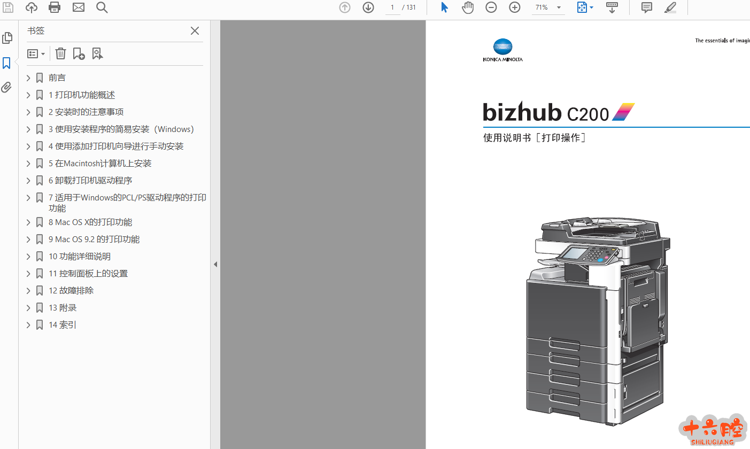This screenshot has width=750, height=449.
Task: Toggle the attachments paperclip panel
Action: tap(7, 88)
